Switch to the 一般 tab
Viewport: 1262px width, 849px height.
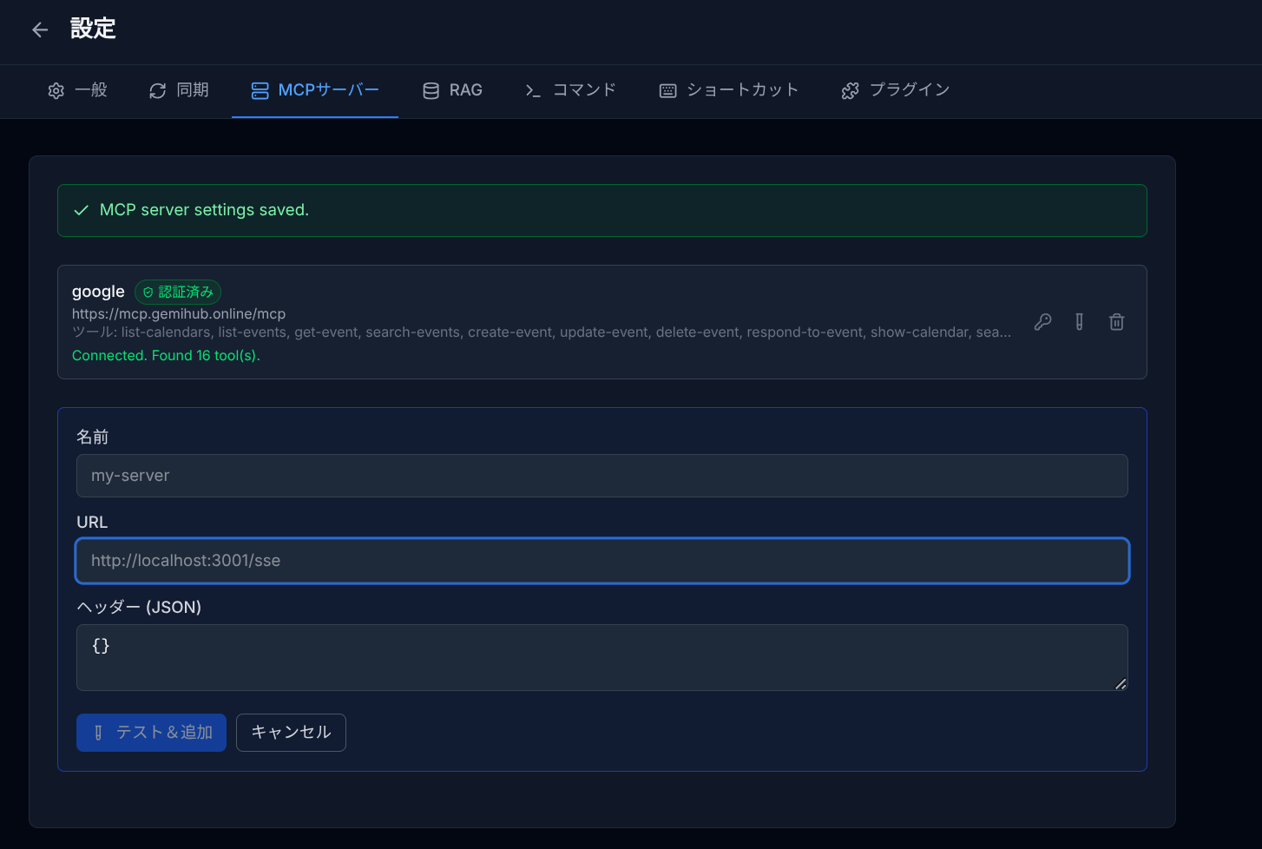click(x=77, y=90)
